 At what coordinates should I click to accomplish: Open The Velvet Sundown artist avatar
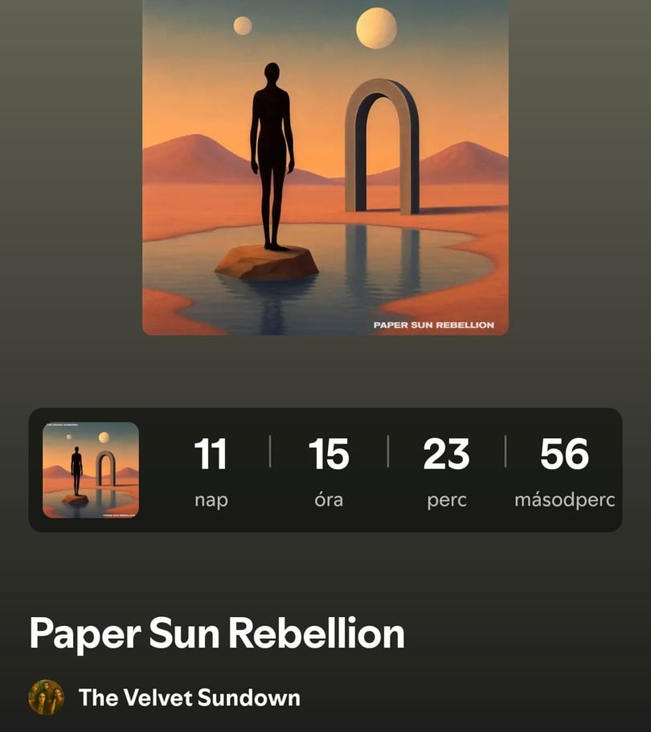[x=46, y=697]
